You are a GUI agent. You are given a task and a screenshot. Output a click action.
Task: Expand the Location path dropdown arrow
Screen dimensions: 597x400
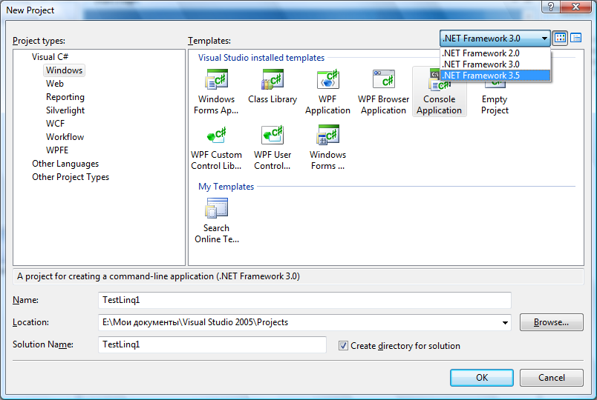point(505,322)
